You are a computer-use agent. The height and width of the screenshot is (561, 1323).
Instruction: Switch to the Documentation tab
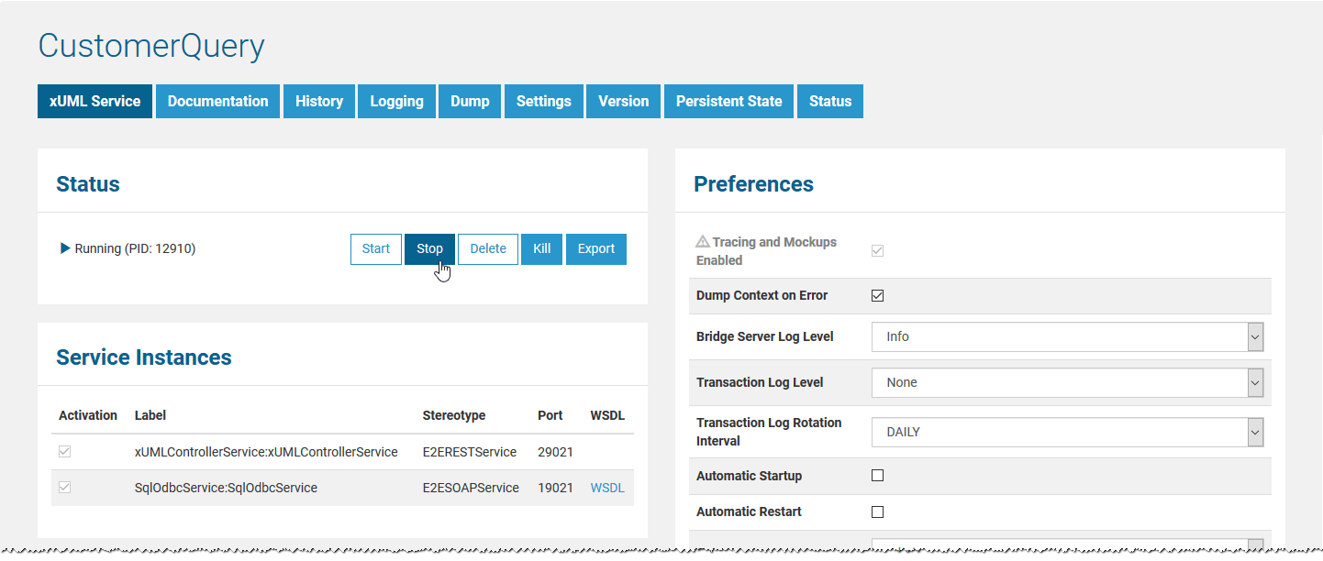coord(217,101)
